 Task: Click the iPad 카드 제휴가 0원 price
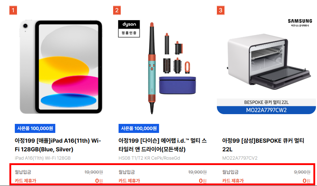tap(99, 181)
